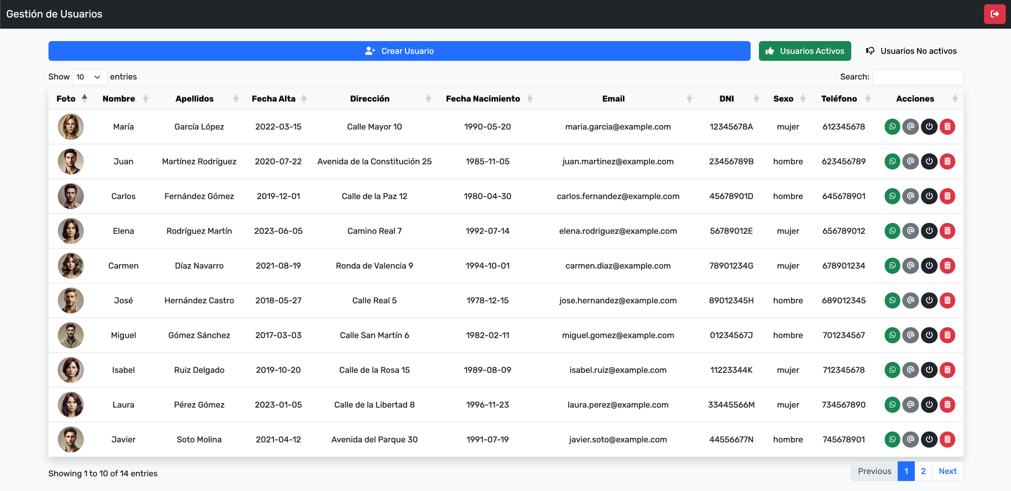Delete Juan Martínez using trash icon
The image size is (1011, 491).
pos(947,161)
